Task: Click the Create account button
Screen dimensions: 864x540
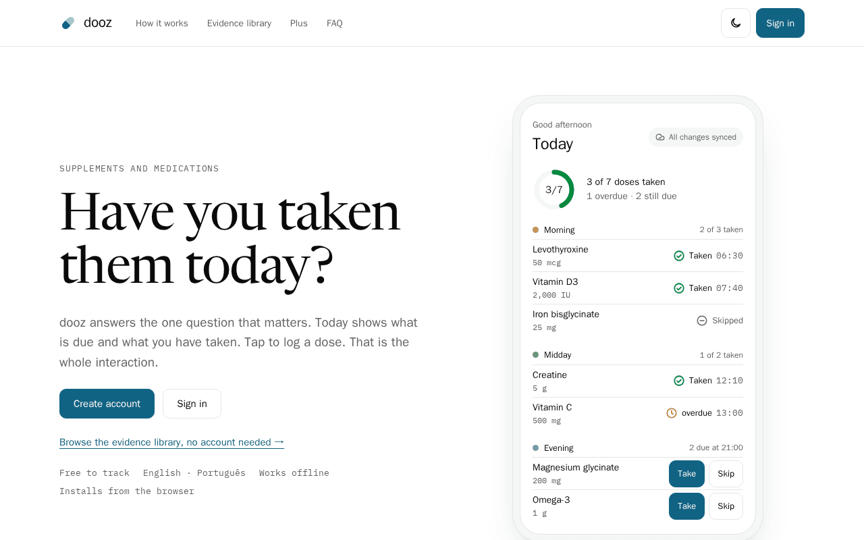Action: [107, 404]
